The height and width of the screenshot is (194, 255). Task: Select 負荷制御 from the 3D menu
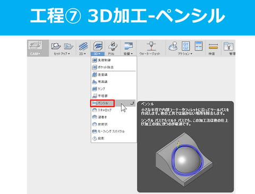[x=114, y=60]
